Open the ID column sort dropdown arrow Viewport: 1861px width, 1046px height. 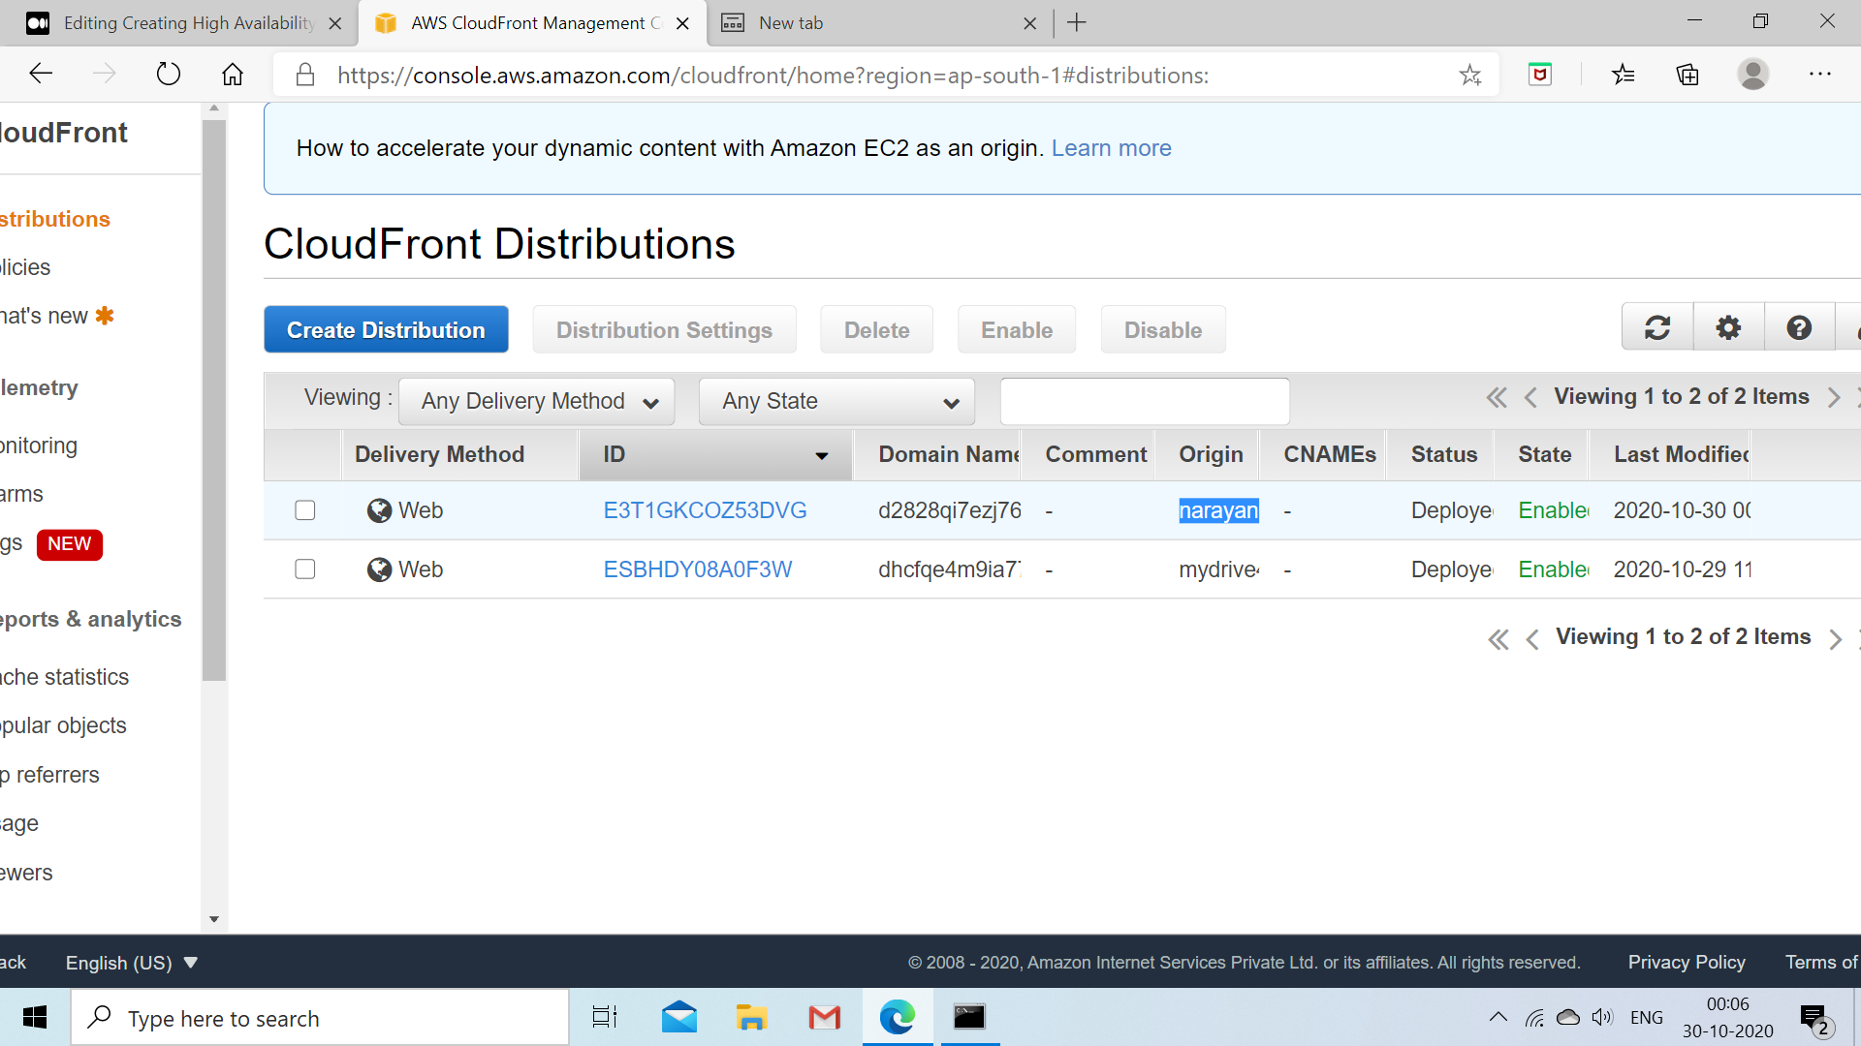[x=821, y=455]
